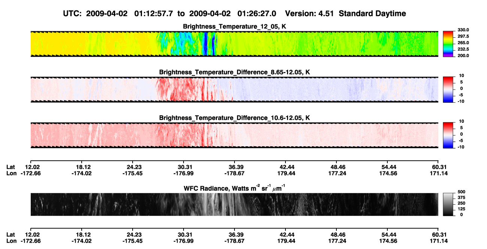The image size is (487, 249).
Task: Click the 297.5 colorbar label
Action: point(463,37)
